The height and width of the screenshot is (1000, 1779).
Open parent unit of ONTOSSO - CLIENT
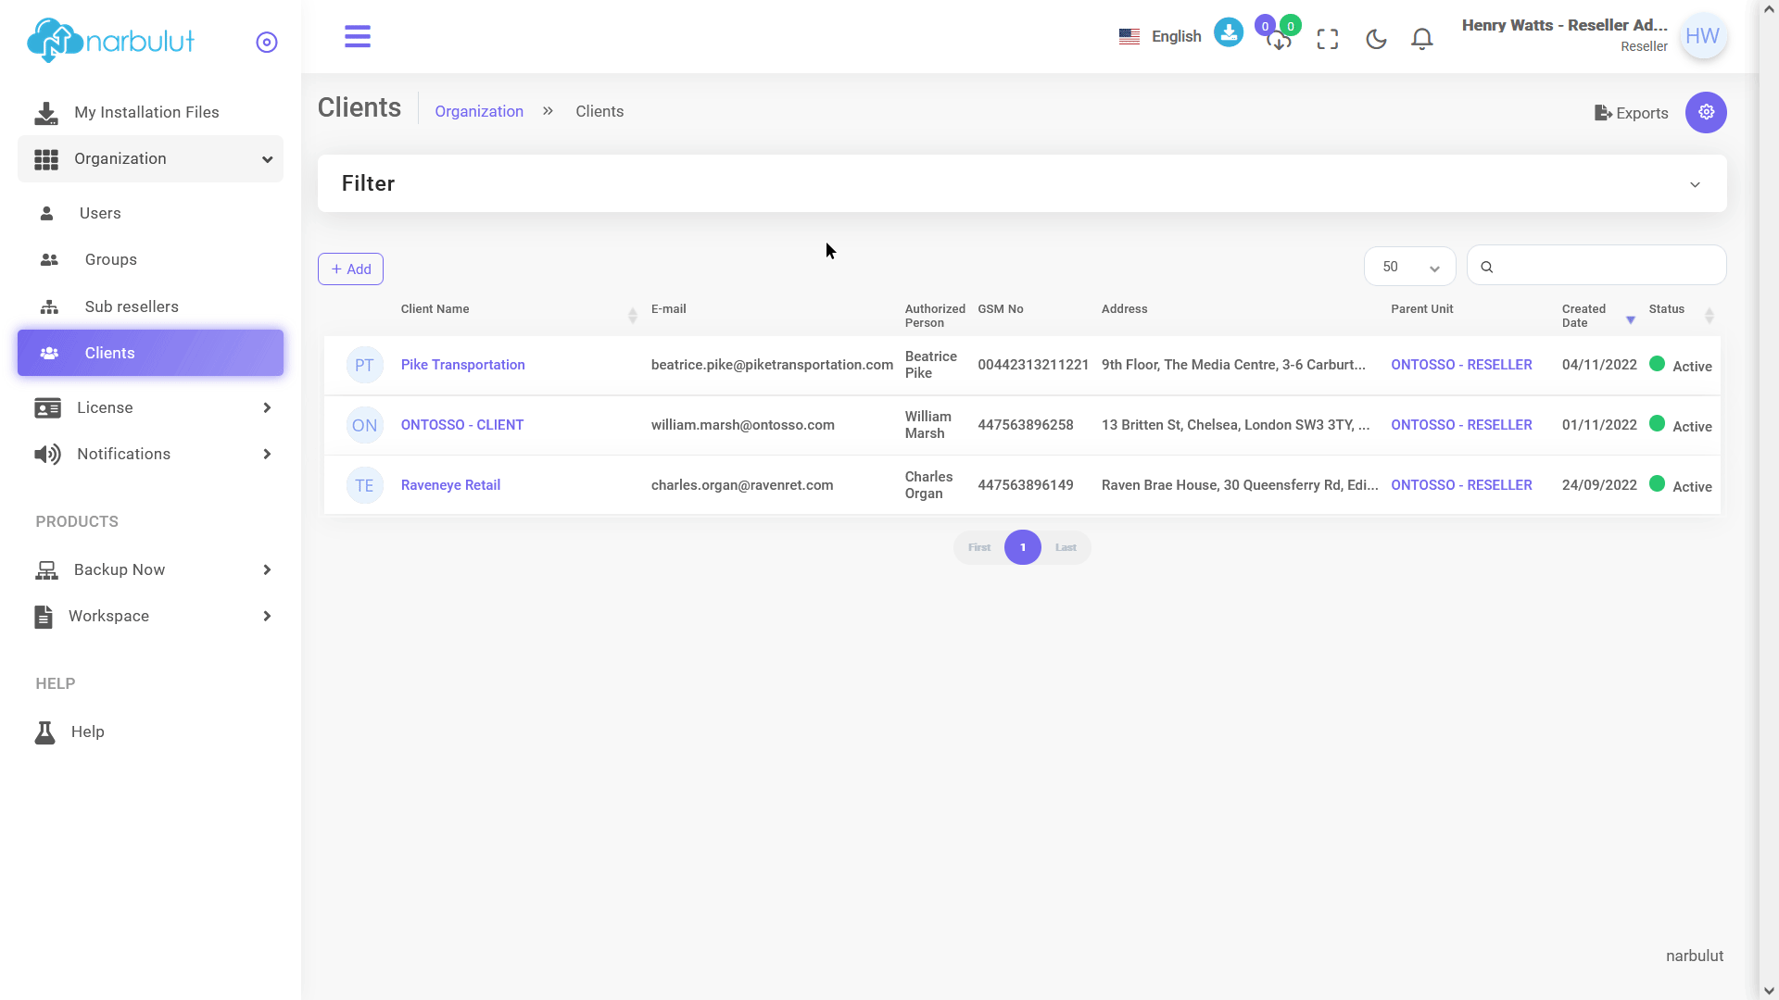1461,425
